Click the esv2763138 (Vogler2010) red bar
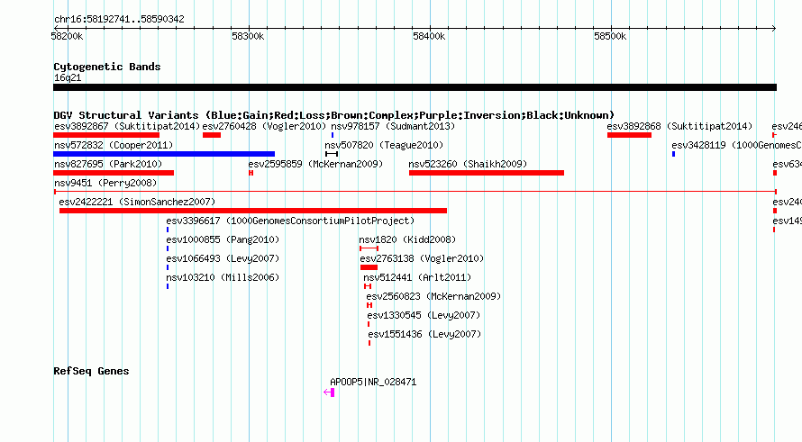802x442 pixels. [x=369, y=267]
